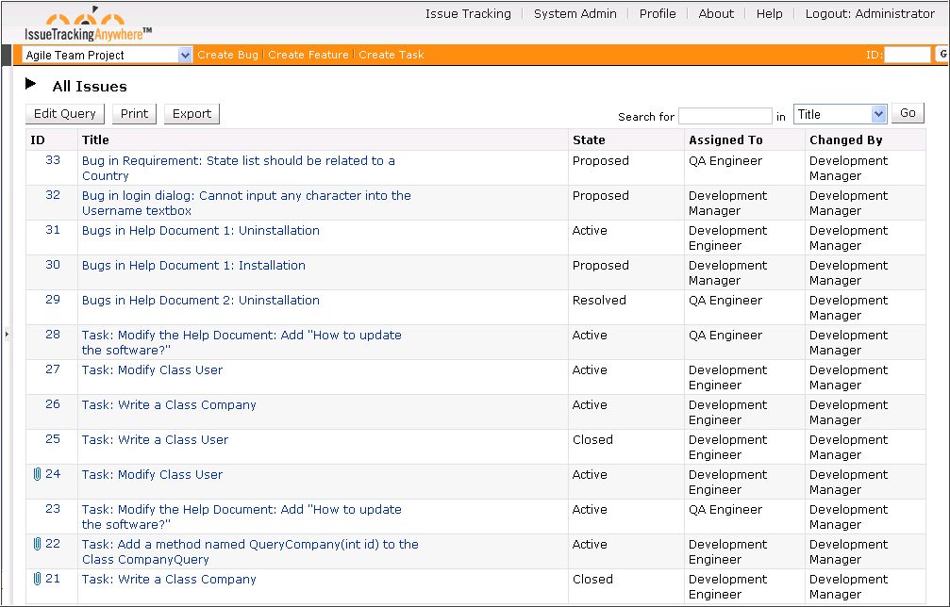
Task: Click the paperclip attachment icon on issue 22
Action: tap(37, 544)
